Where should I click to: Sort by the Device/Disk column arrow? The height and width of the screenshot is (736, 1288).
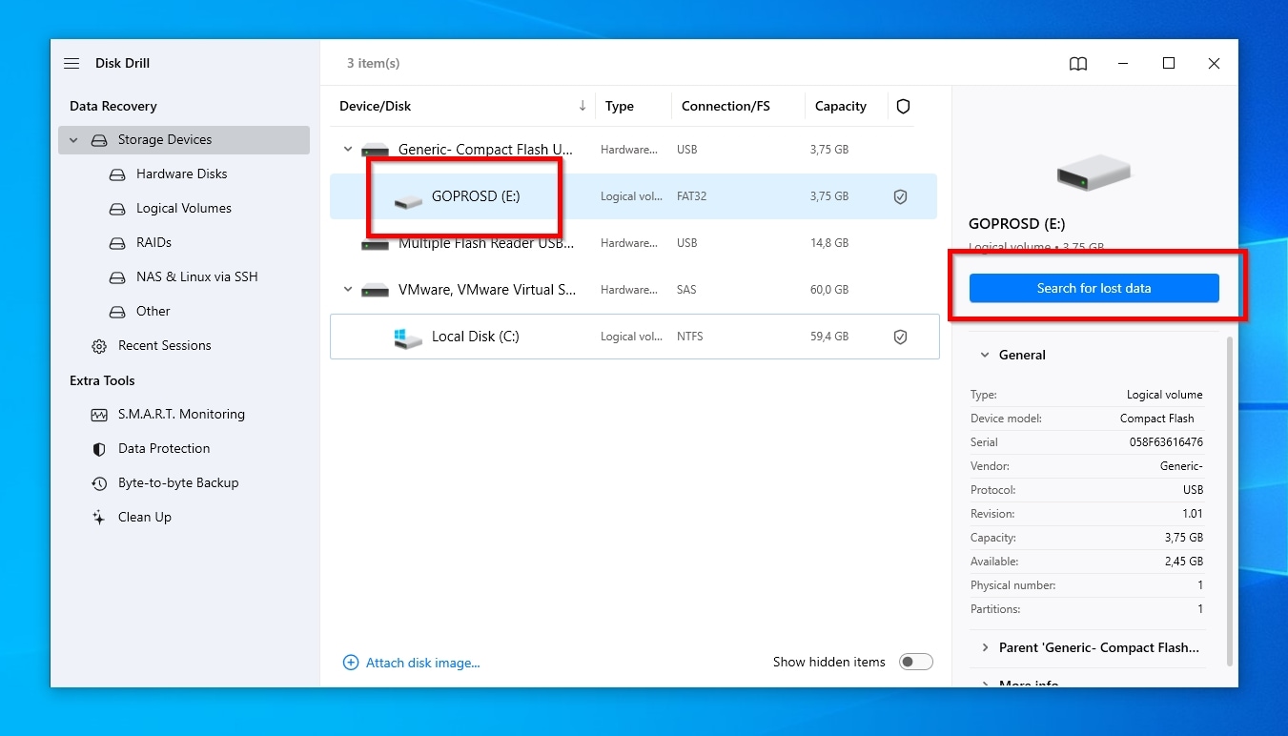pos(583,106)
